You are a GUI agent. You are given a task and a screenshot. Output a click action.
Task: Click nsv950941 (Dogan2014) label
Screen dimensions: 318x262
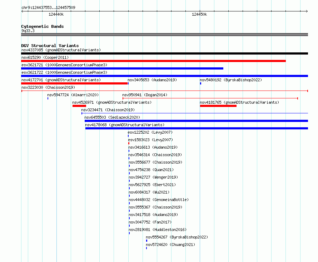145,95
